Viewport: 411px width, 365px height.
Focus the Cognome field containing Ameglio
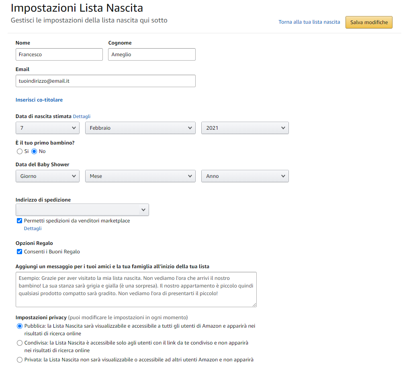click(152, 55)
